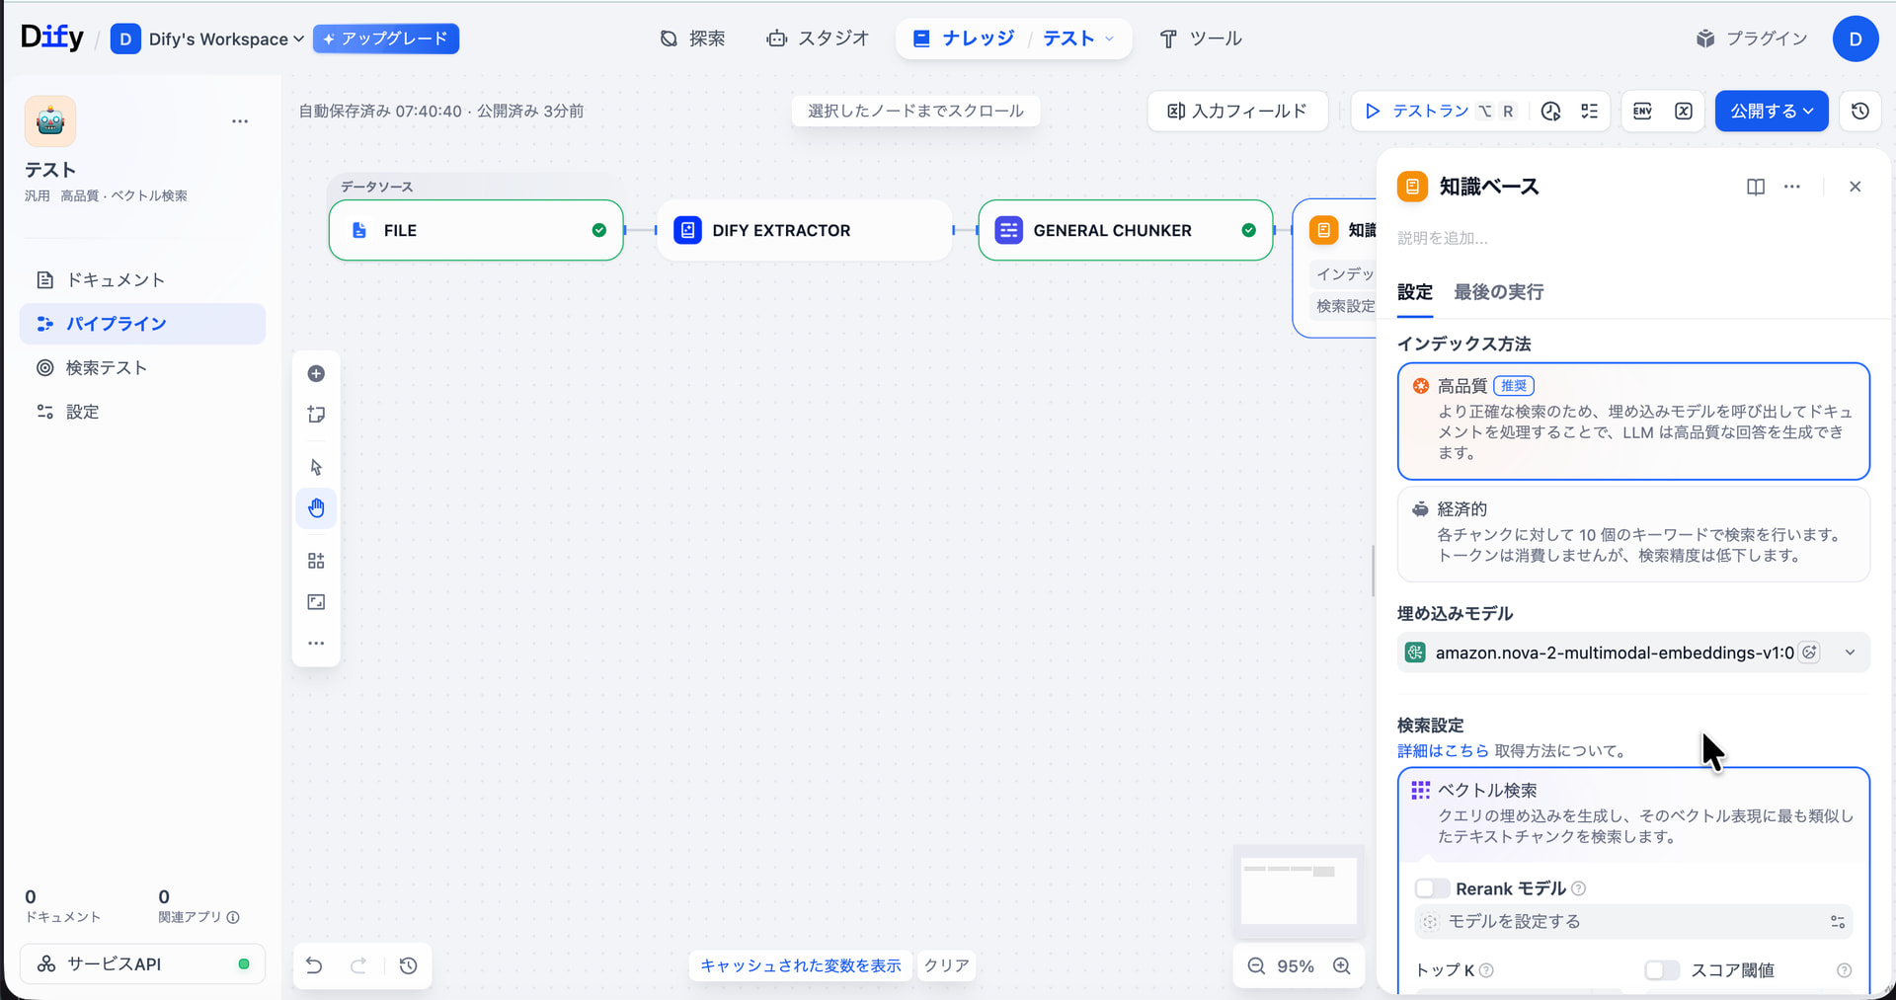Go to the 探索 page
Screen dimensions: 1896x1000
[x=692, y=38]
